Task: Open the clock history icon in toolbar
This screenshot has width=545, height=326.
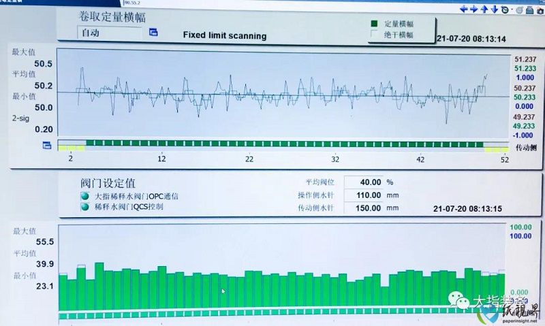Action: pyautogui.click(x=505, y=10)
